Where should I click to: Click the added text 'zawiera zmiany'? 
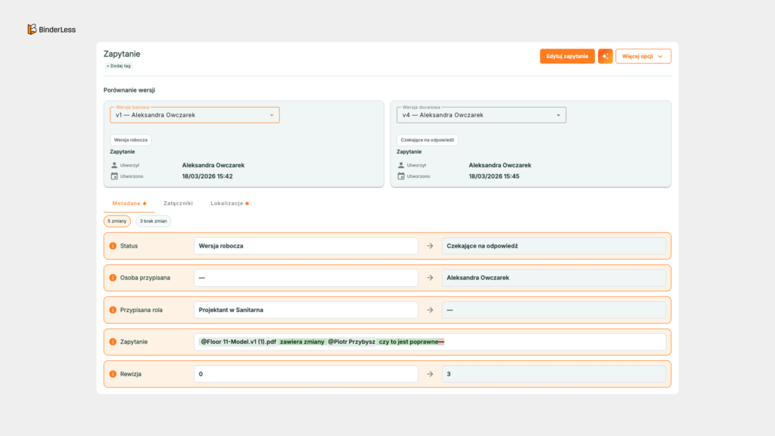pyautogui.click(x=302, y=341)
